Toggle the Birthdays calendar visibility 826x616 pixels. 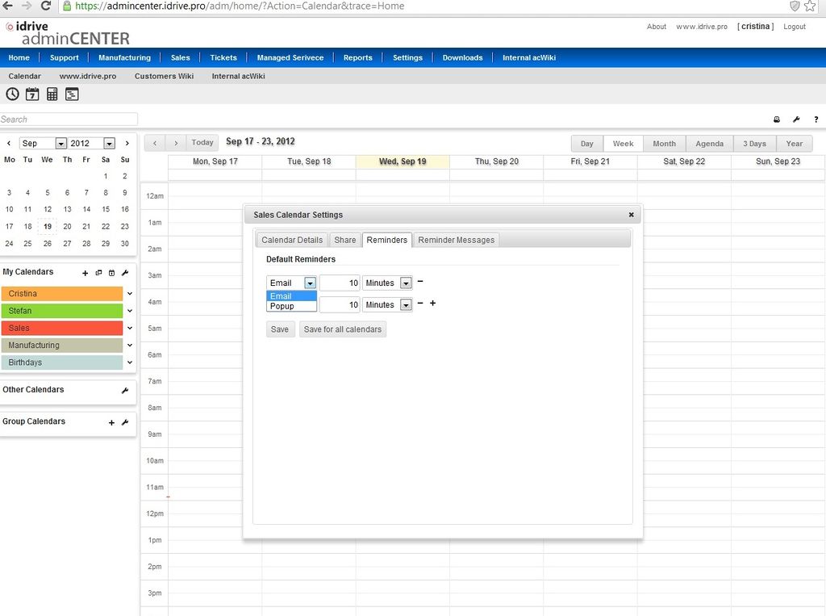(61, 362)
